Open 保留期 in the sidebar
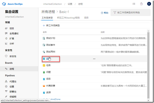Screen dimensions: 154x103 13,97
